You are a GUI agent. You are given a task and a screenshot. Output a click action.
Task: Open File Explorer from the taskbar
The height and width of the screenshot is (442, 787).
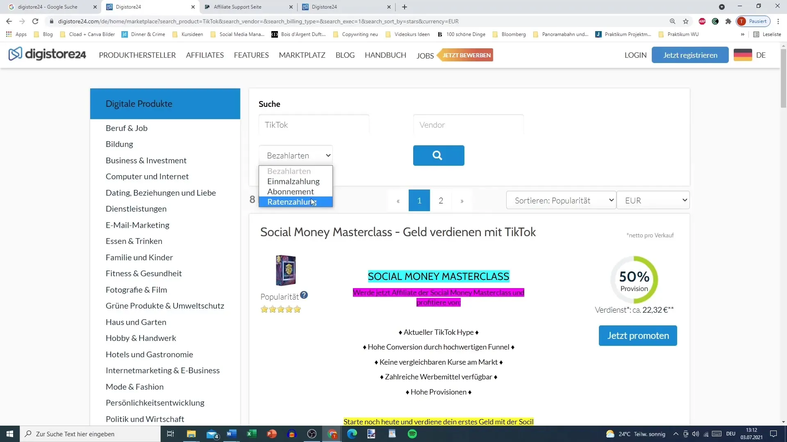pyautogui.click(x=191, y=434)
